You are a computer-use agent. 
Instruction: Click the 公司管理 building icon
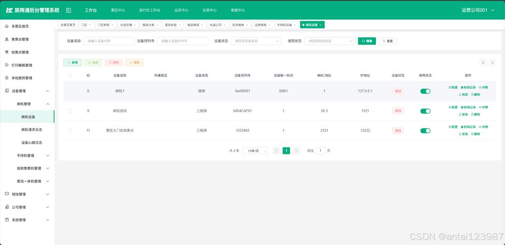click(7, 207)
